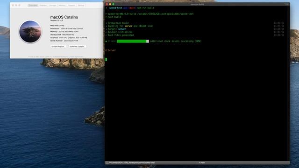Switch to the Memory tab
Screen dimensions: 299x168
(62, 5)
